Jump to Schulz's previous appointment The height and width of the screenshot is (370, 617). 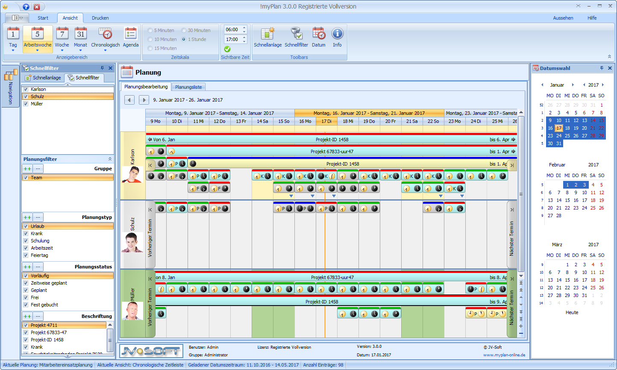150,234
